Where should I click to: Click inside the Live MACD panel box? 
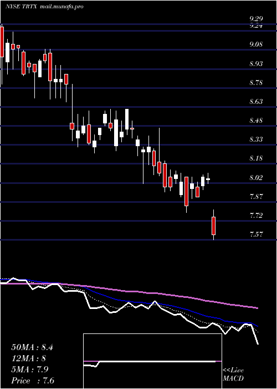point(152,361)
